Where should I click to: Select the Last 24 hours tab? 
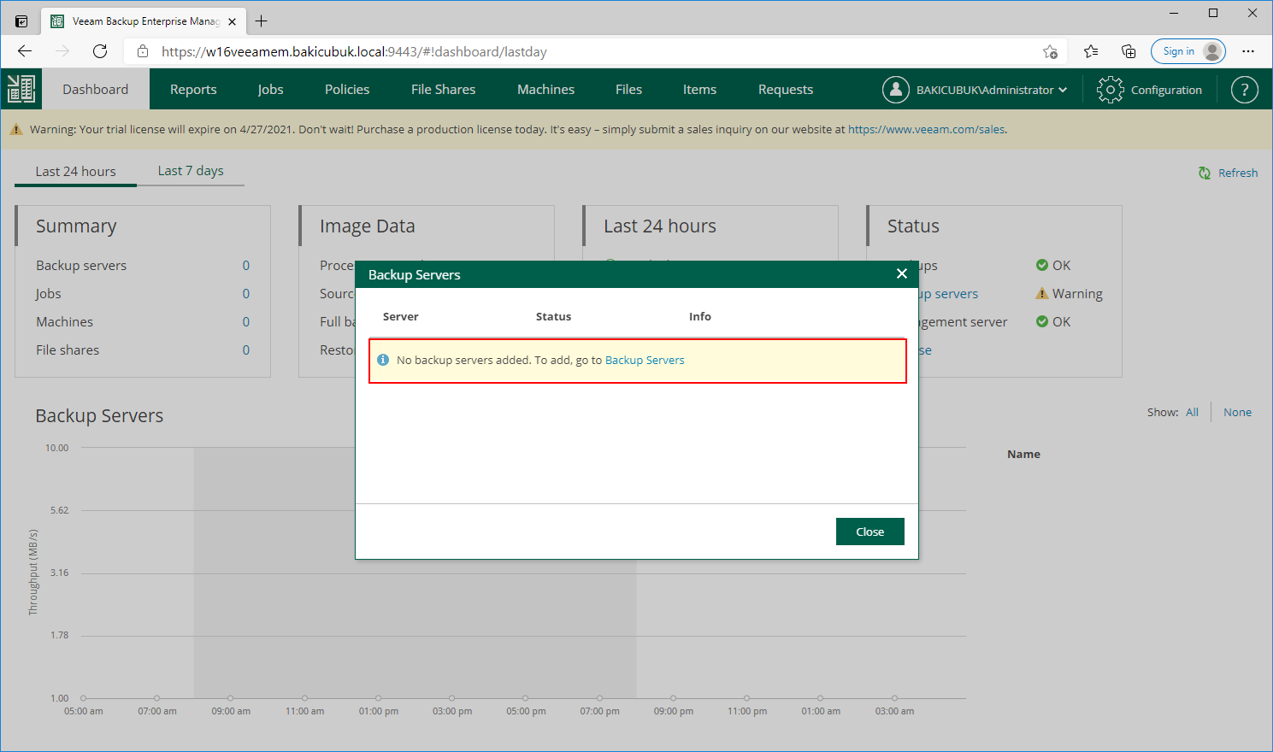(75, 171)
